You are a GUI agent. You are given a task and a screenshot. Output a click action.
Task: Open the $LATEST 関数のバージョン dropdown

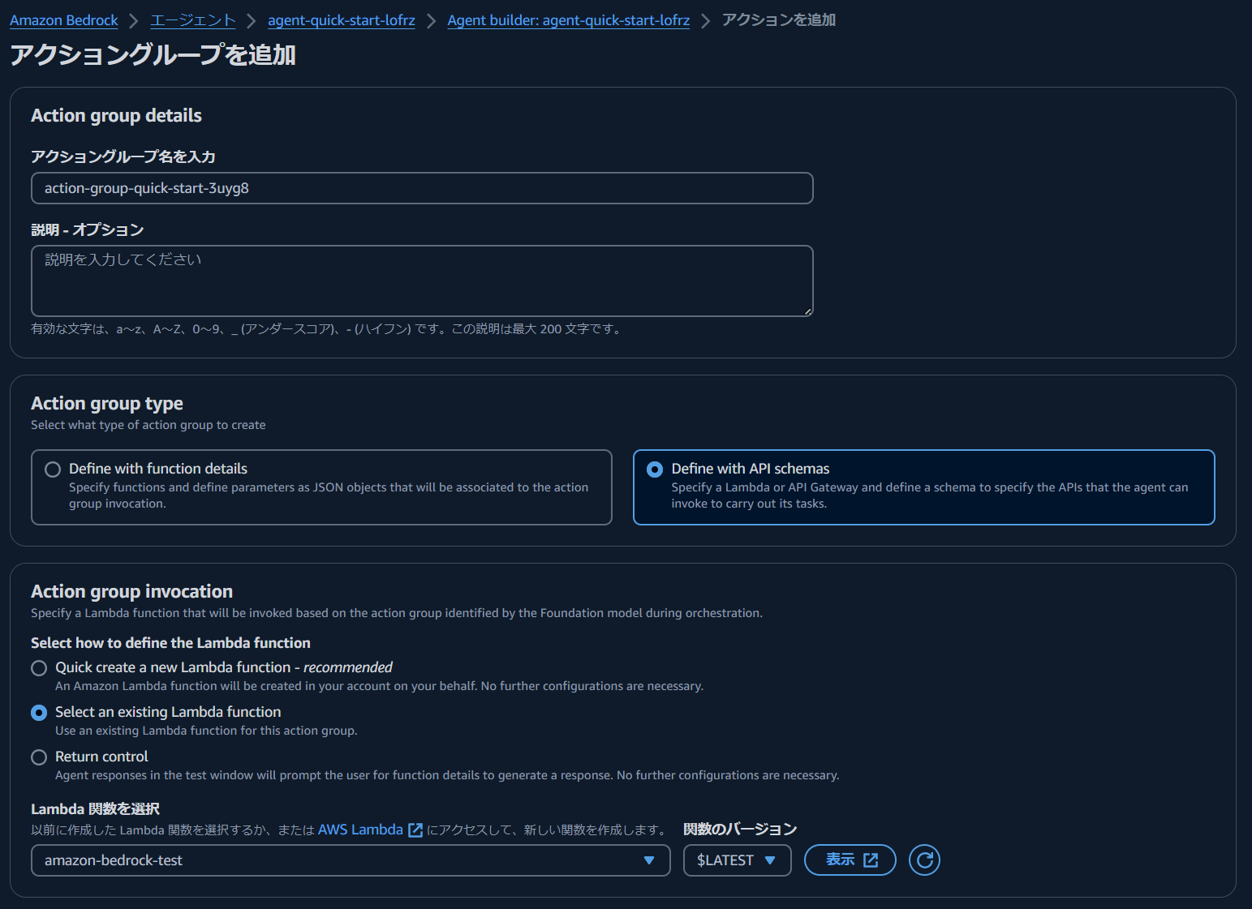(x=737, y=860)
